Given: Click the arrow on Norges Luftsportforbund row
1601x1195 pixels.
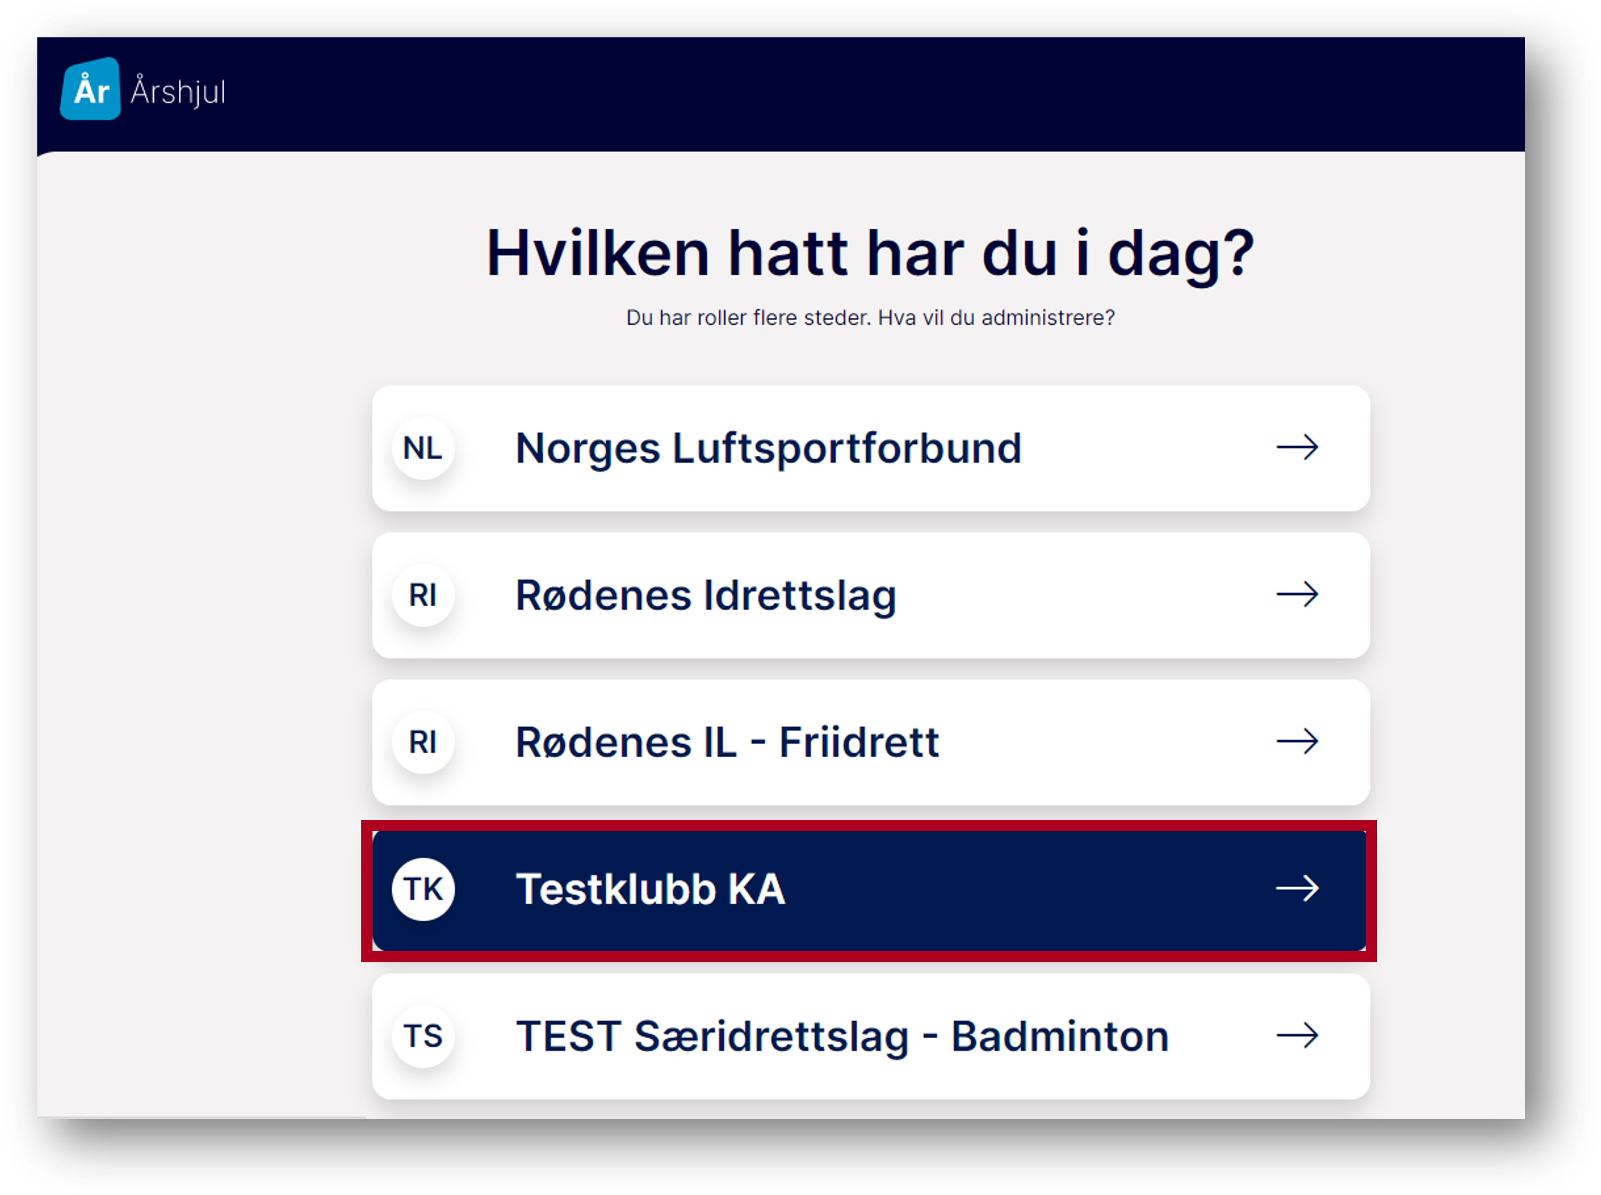Looking at the screenshot, I should tap(1297, 448).
